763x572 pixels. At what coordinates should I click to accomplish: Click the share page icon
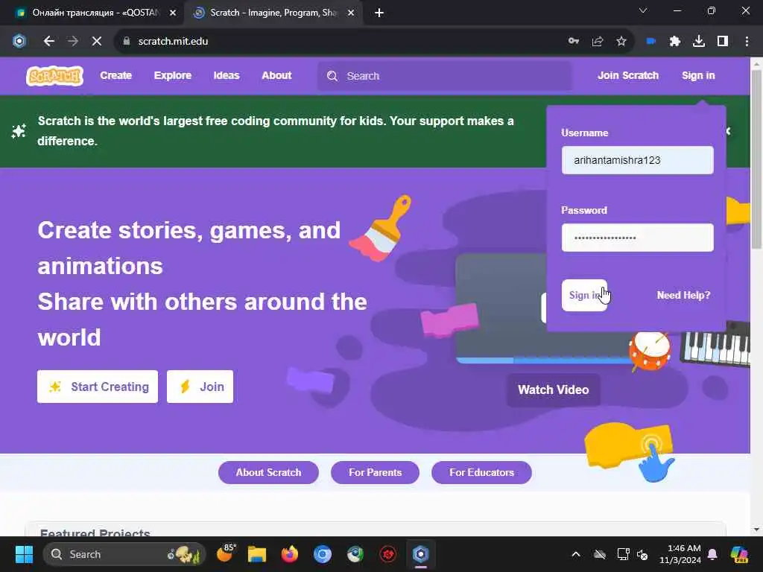tap(598, 42)
